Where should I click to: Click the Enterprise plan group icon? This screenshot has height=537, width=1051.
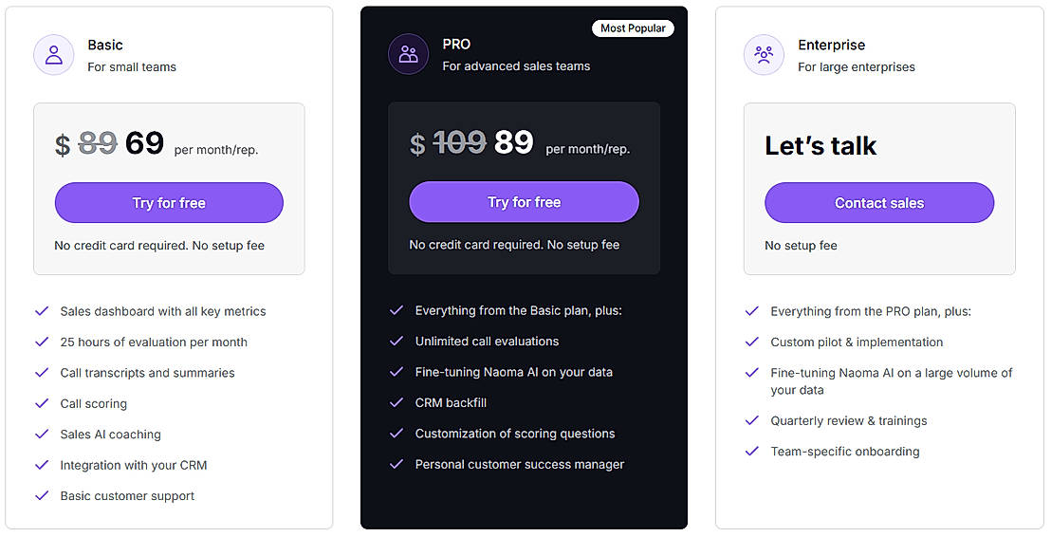coord(764,55)
